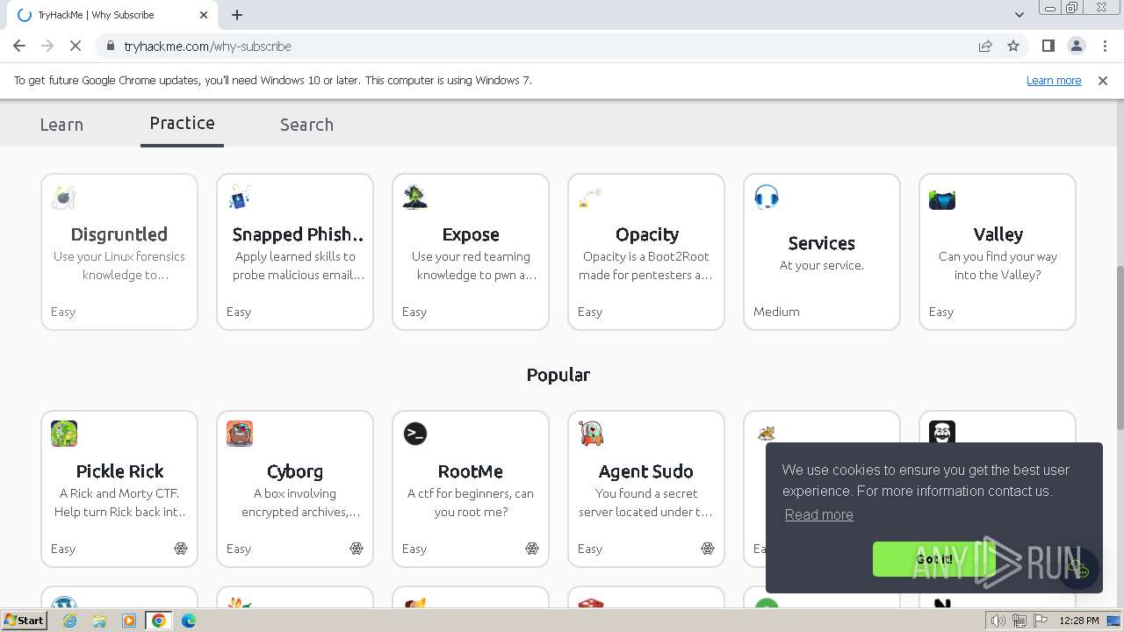
Task: Click the cat icon room card
Action: click(x=767, y=432)
